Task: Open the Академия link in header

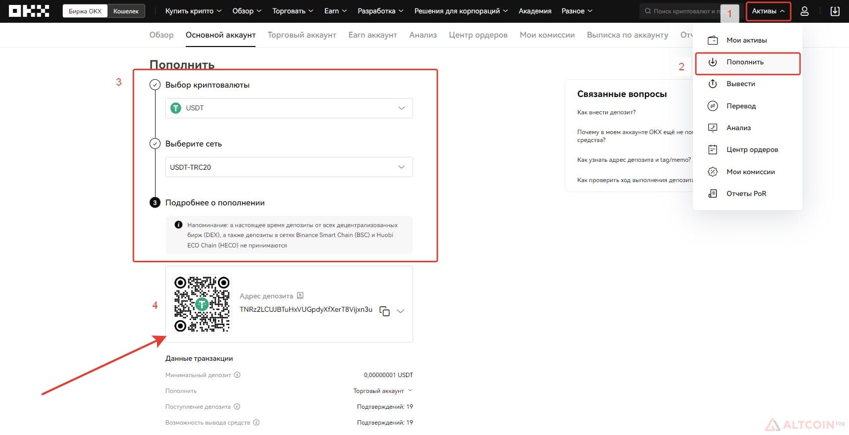Action: click(534, 11)
